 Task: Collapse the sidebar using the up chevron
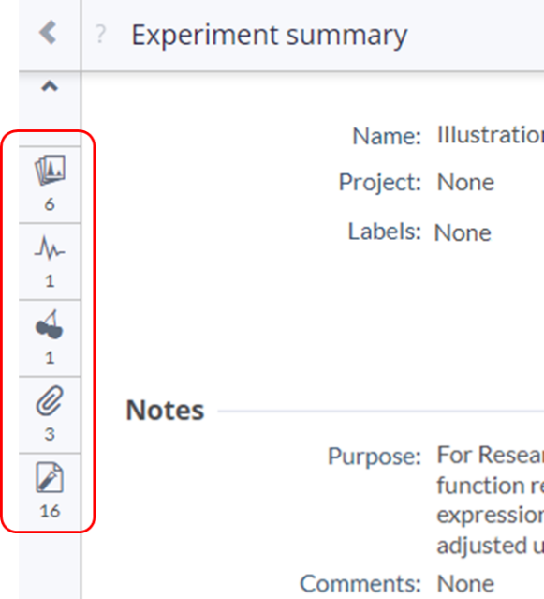[x=50, y=86]
